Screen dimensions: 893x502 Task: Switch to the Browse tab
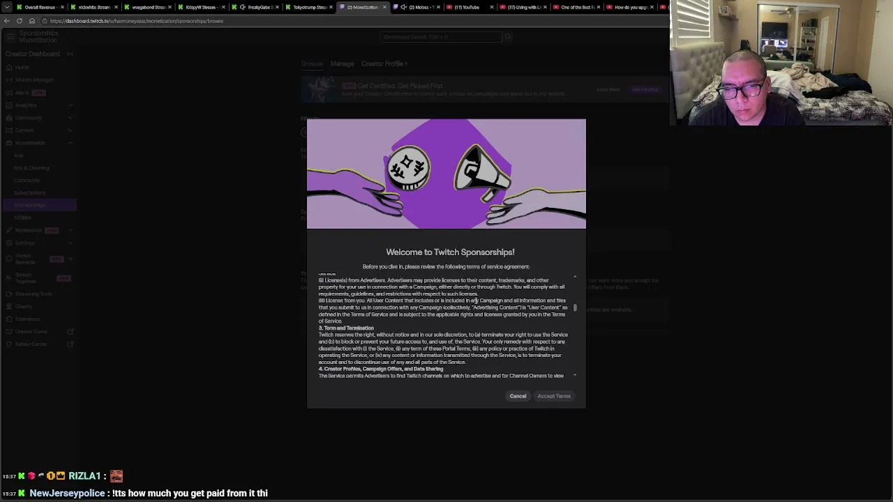tap(312, 64)
